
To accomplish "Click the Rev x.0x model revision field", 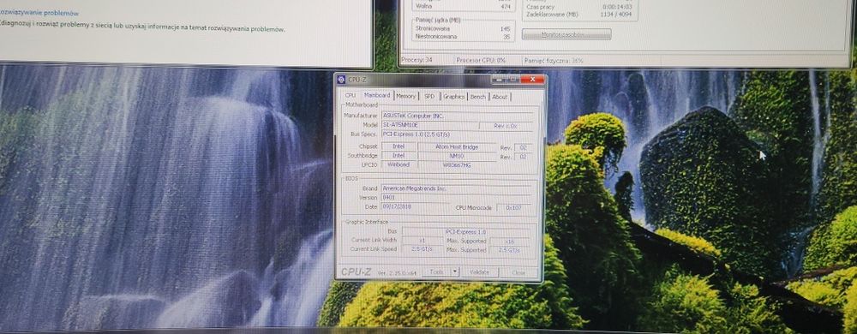I will (x=506, y=126).
